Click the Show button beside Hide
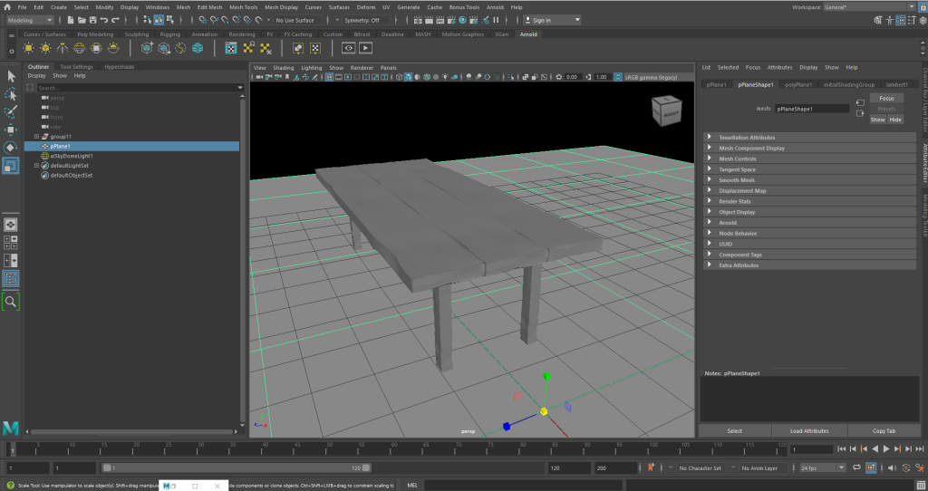928x491 pixels. tap(877, 120)
